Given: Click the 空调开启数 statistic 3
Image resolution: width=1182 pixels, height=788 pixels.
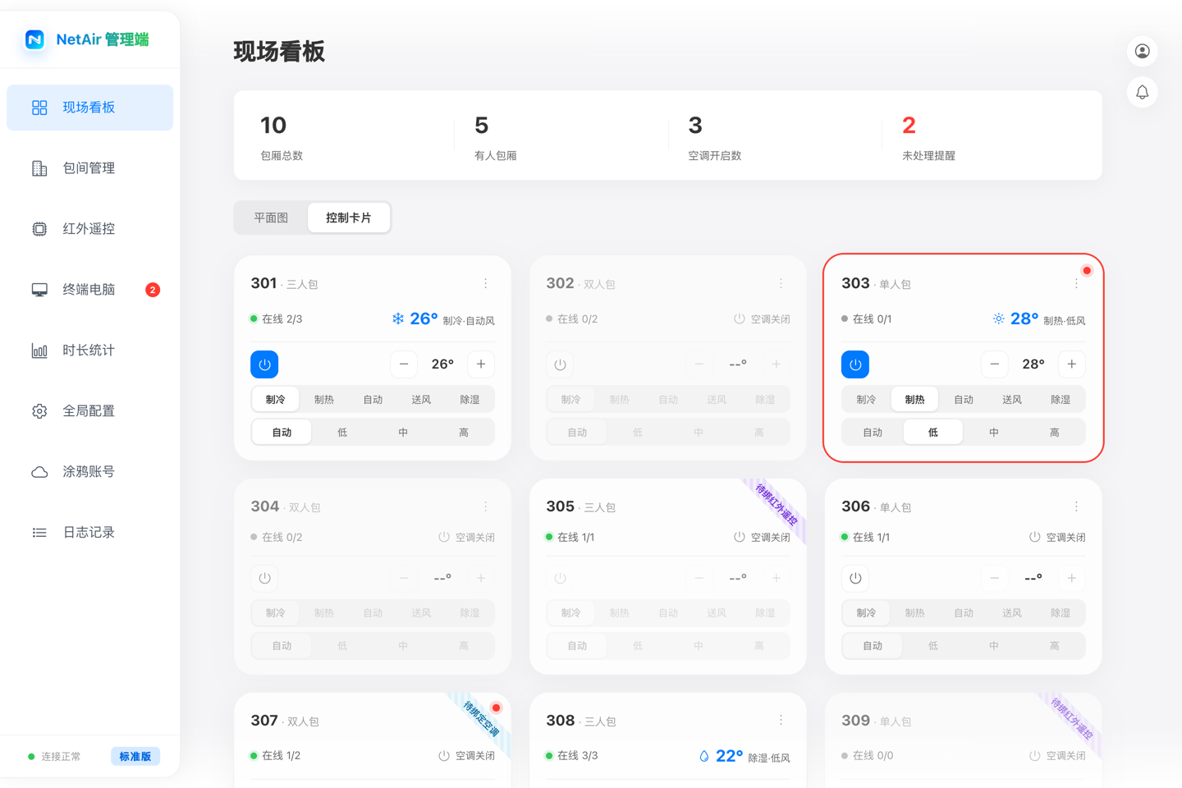Looking at the screenshot, I should (x=695, y=126).
